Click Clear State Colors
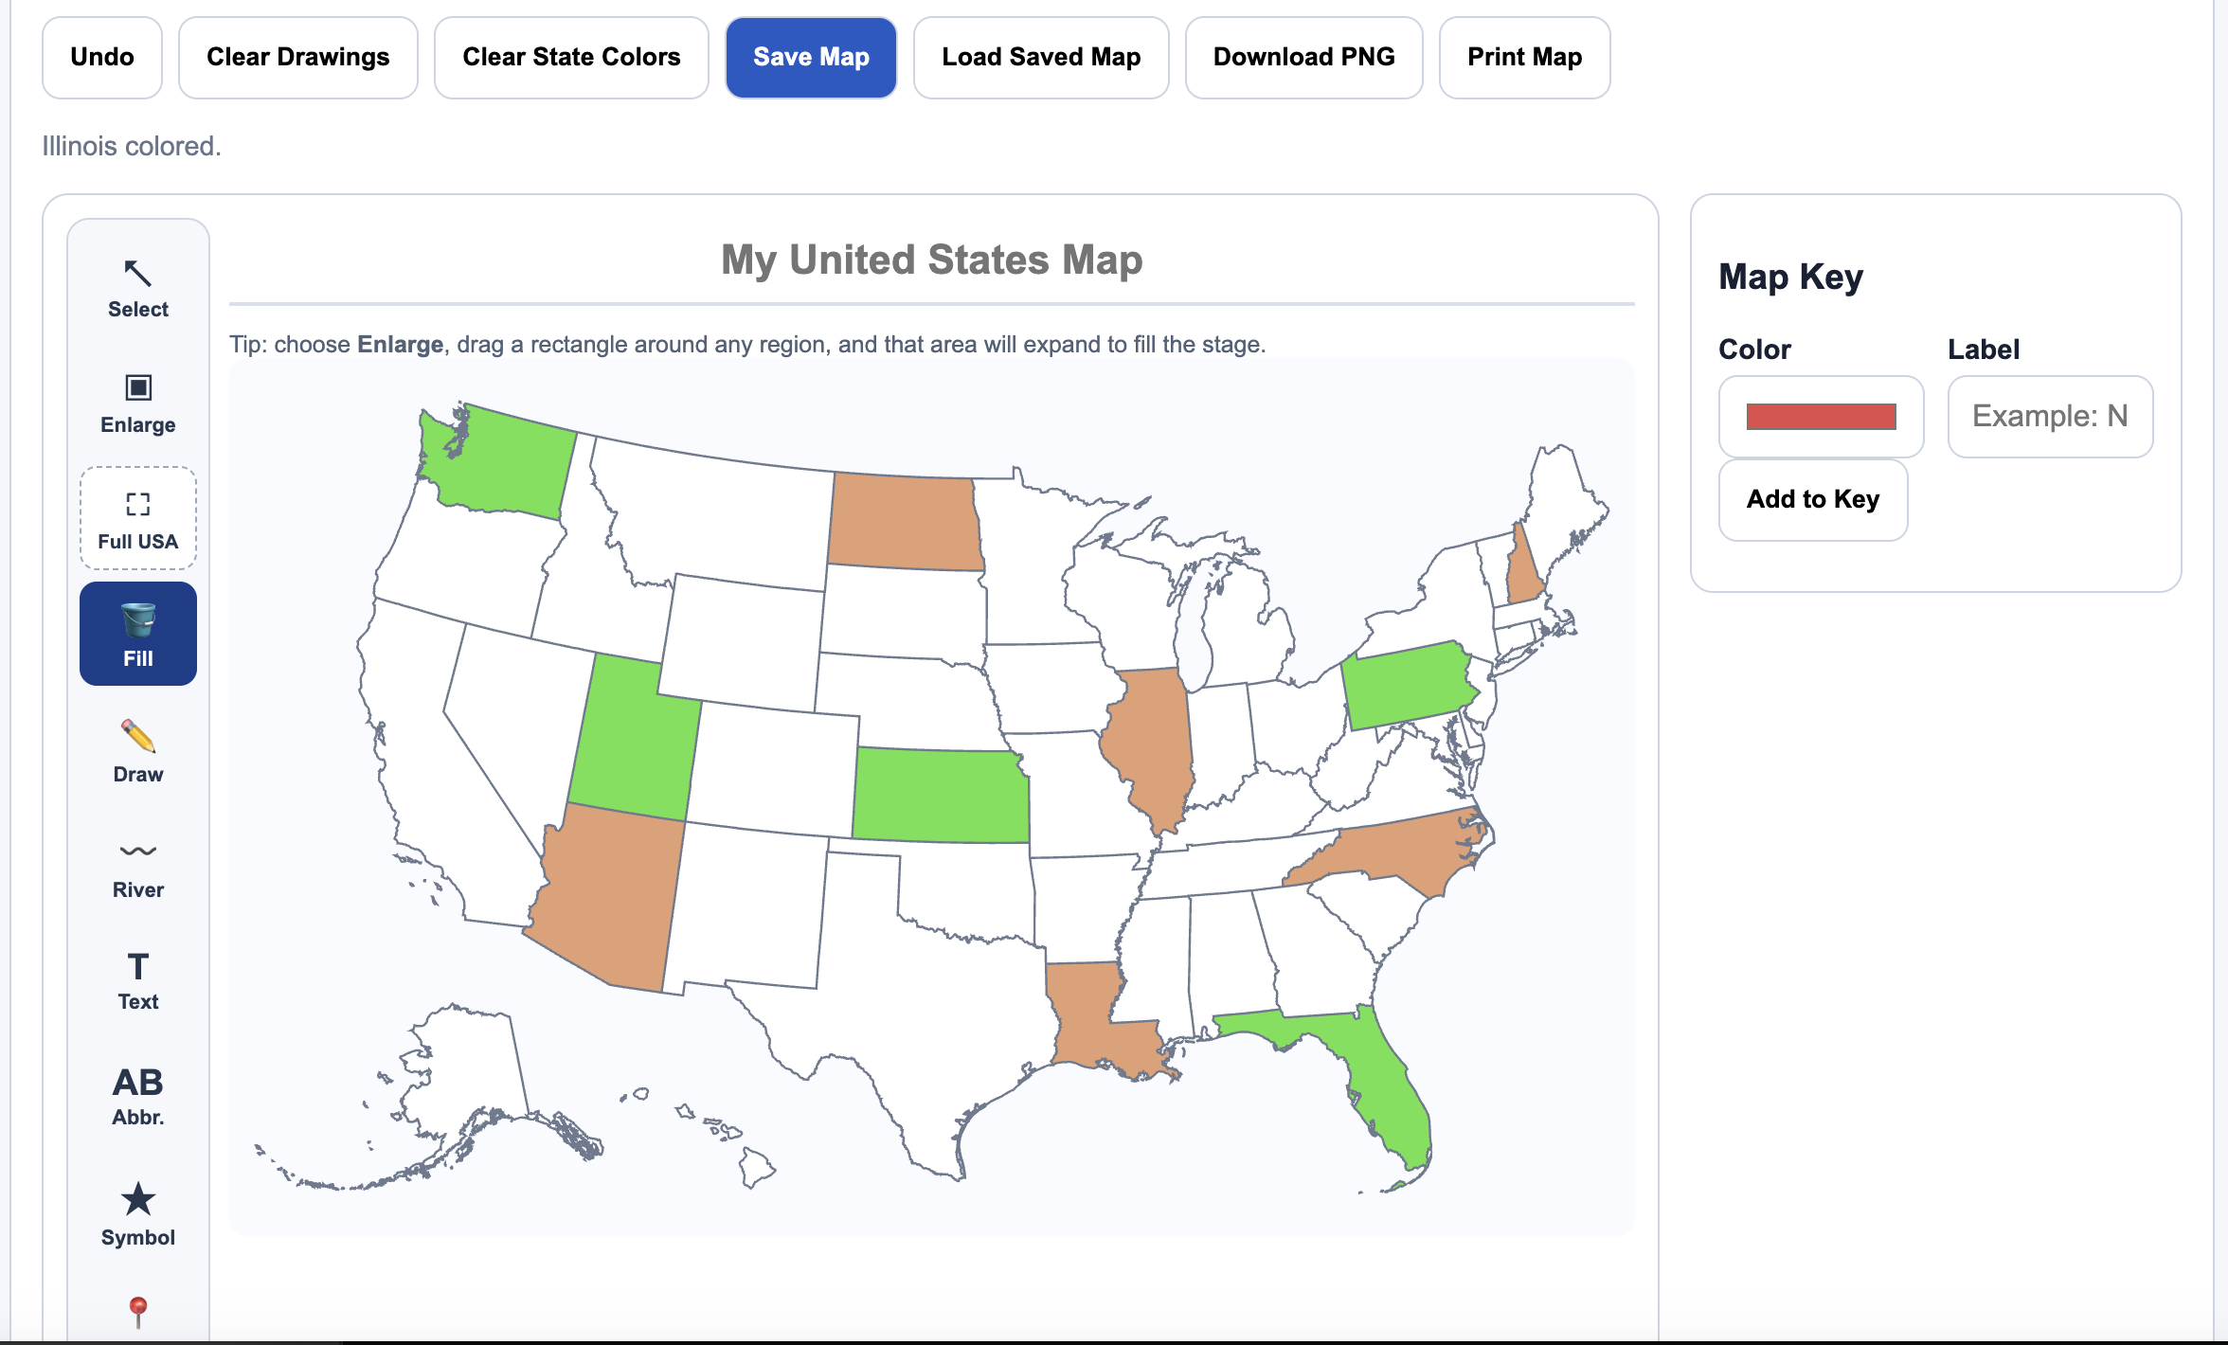Viewport: 2228px width, 1345px height. [x=571, y=57]
